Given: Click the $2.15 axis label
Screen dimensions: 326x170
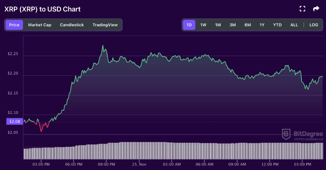Looking at the screenshot, I should click(x=13, y=93).
